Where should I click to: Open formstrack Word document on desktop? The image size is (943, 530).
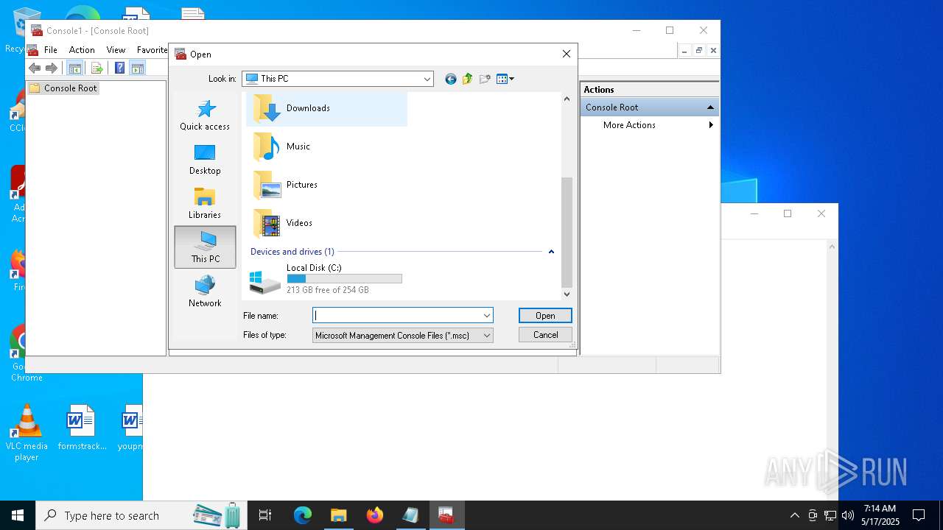(82, 428)
